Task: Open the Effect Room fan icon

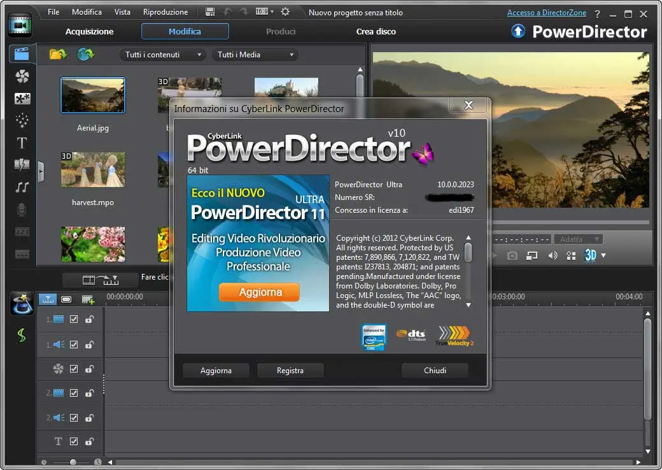Action: tap(22, 76)
